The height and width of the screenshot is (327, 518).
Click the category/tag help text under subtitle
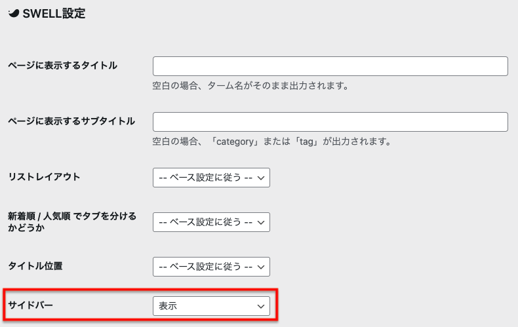[271, 141]
